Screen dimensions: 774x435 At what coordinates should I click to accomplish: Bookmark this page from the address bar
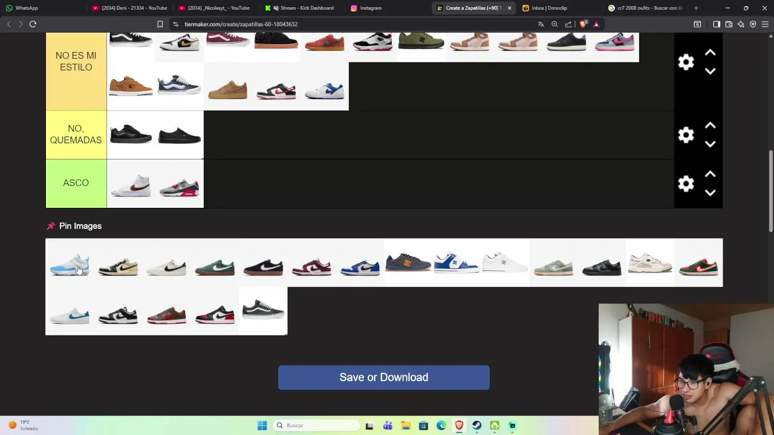coord(160,24)
